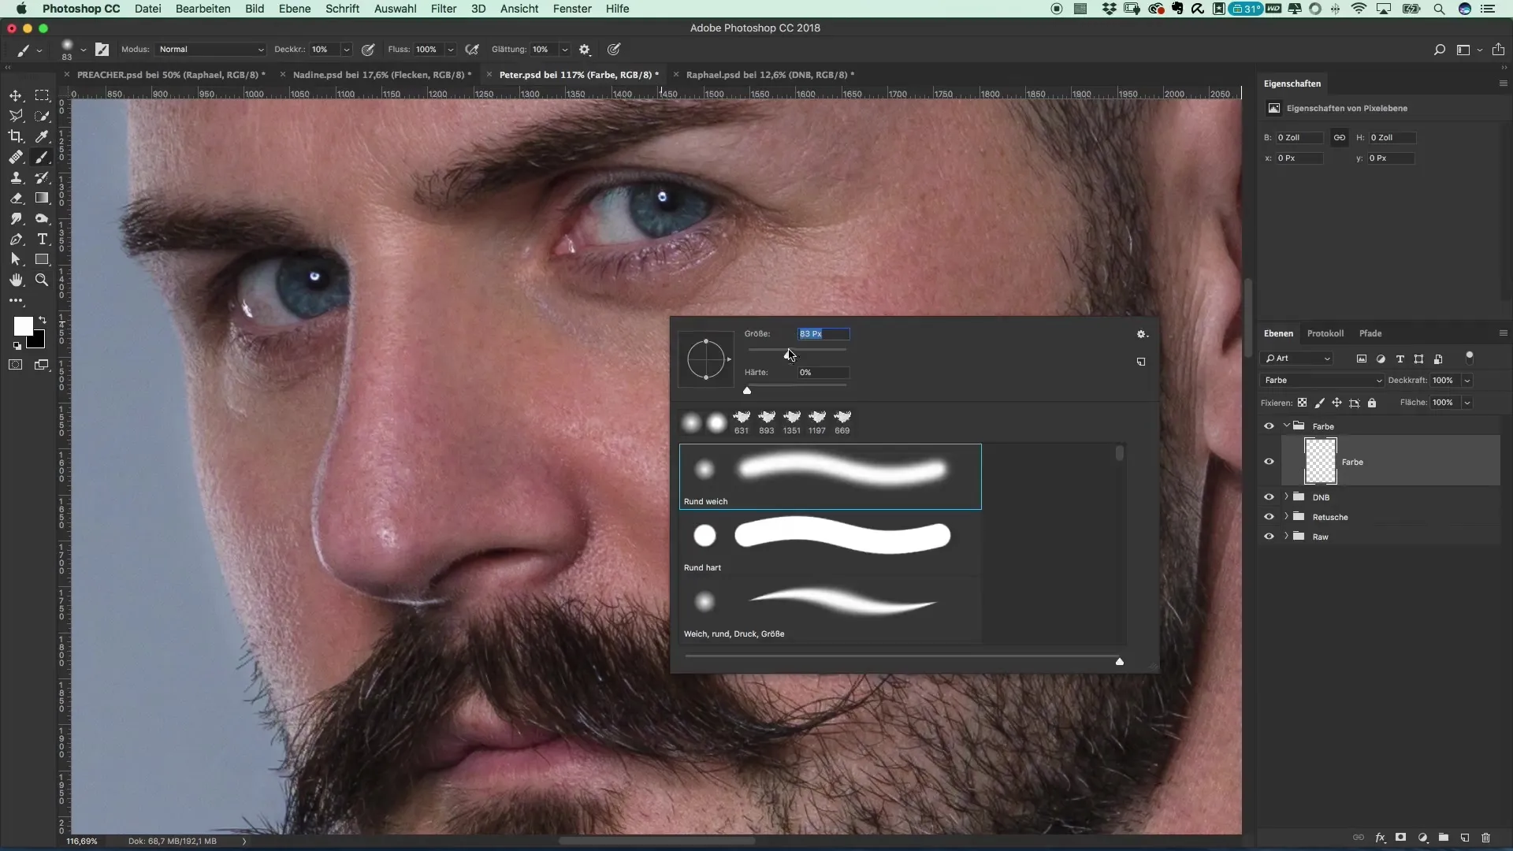
Task: Select the Type tool
Action: pos(43,239)
